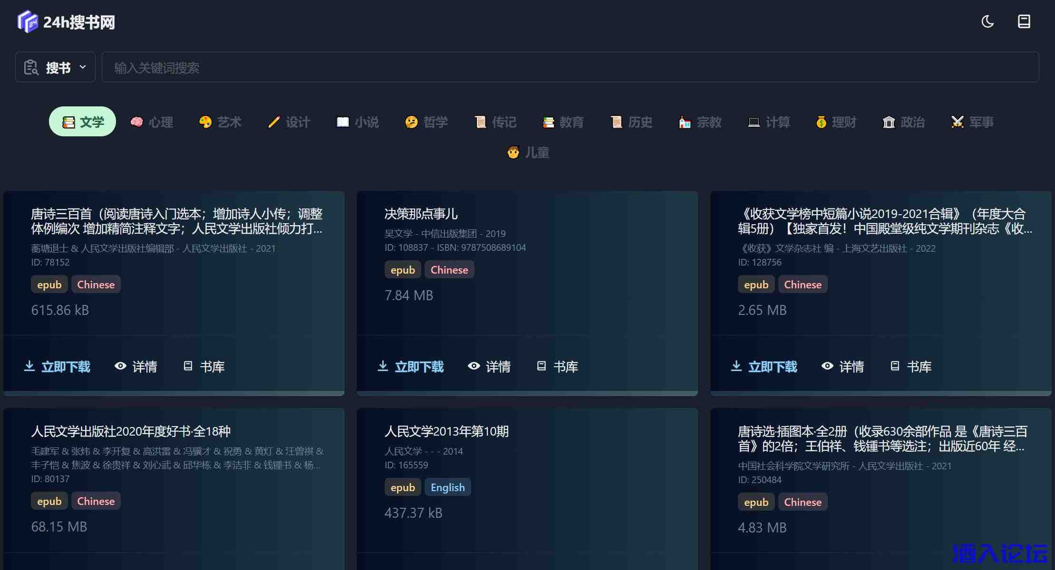Open the 人民文学2013年第10期 title

pos(446,431)
